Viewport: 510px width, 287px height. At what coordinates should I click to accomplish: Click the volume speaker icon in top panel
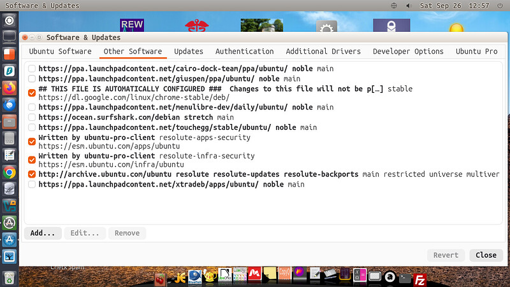pos(409,6)
